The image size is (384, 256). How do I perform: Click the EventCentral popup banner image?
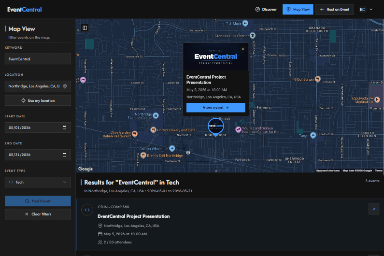coord(216,57)
